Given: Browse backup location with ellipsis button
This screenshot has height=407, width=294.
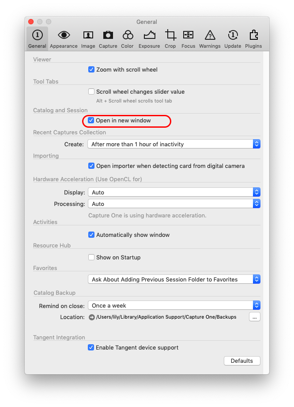Looking at the screenshot, I should click(255, 317).
